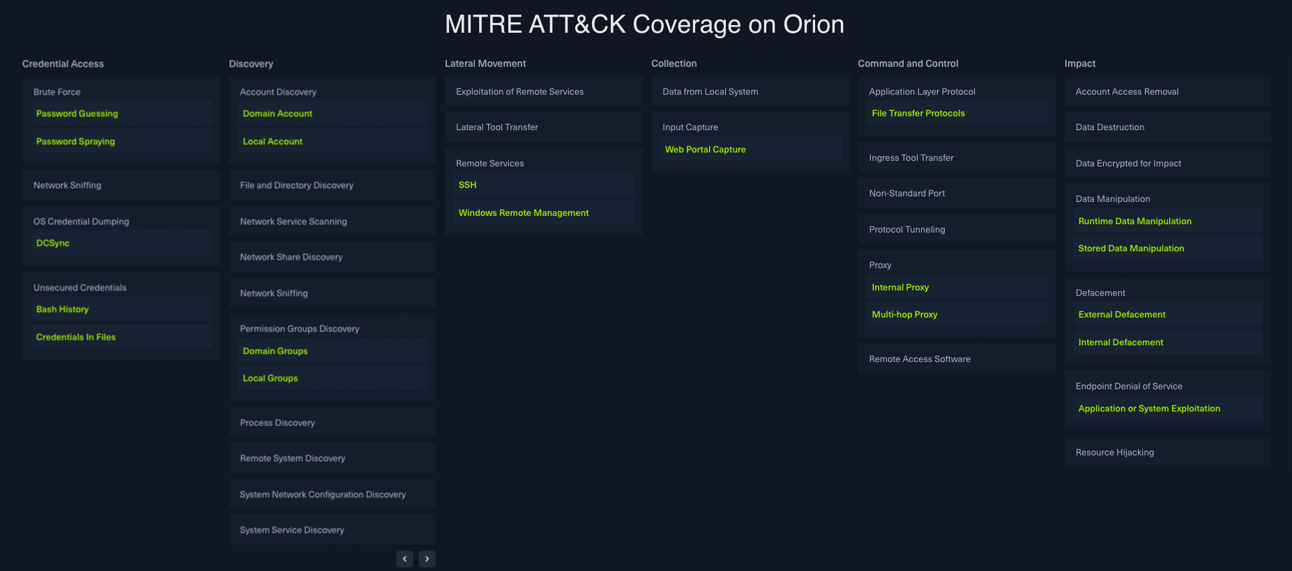Open the File Transfer Protocols entry
The height and width of the screenshot is (571, 1292).
[918, 114]
